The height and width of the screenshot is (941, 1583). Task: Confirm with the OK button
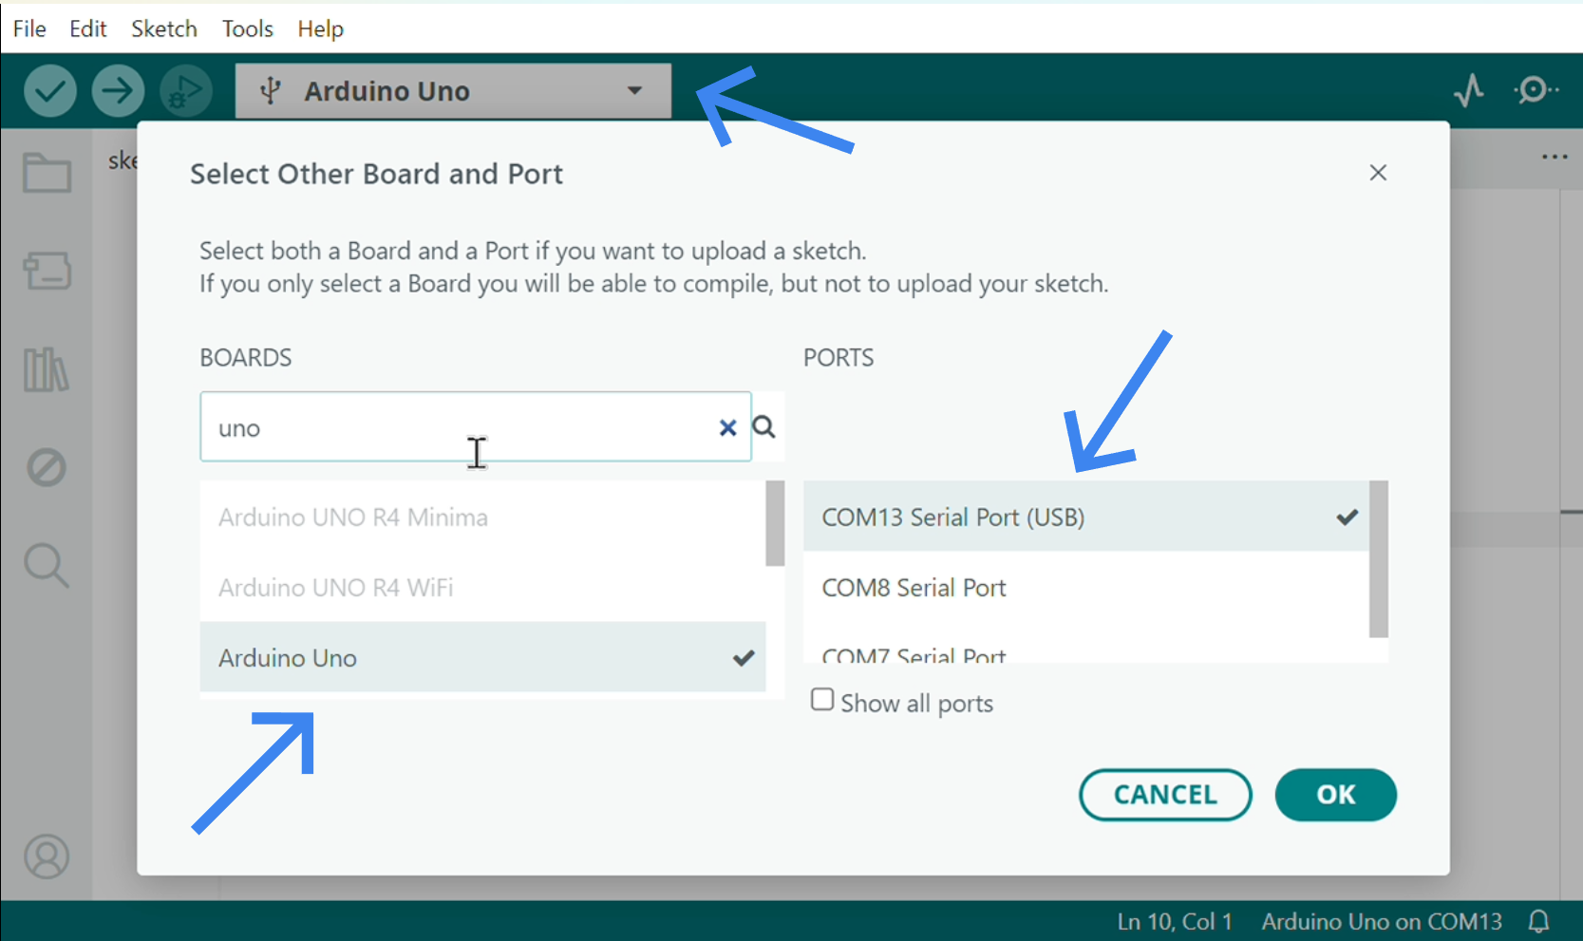pos(1335,795)
